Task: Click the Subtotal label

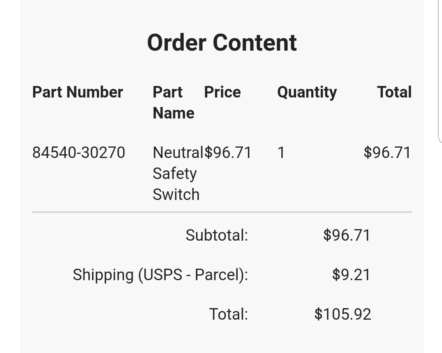Action: (217, 235)
